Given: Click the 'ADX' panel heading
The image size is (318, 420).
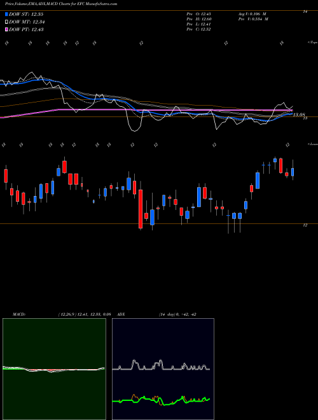Looking at the screenshot, I should (x=121, y=314).
